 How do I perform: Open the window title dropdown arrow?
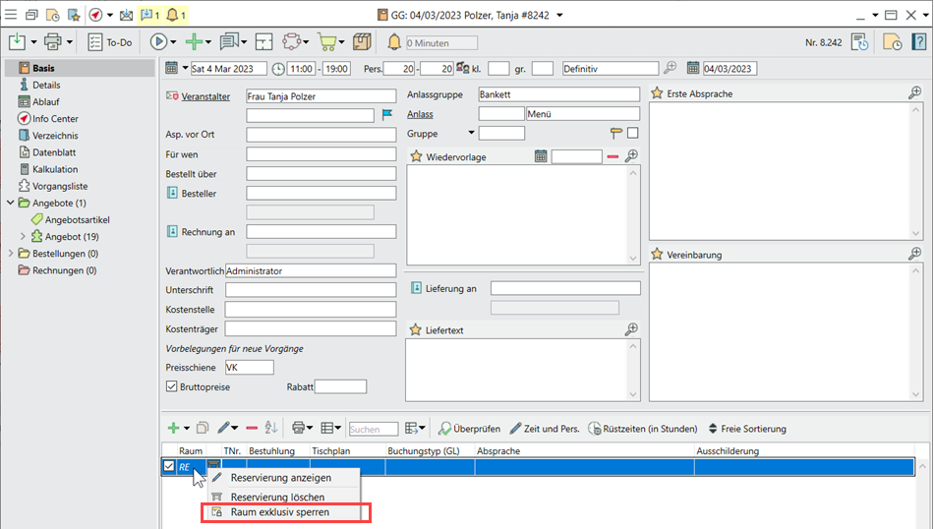(x=559, y=16)
